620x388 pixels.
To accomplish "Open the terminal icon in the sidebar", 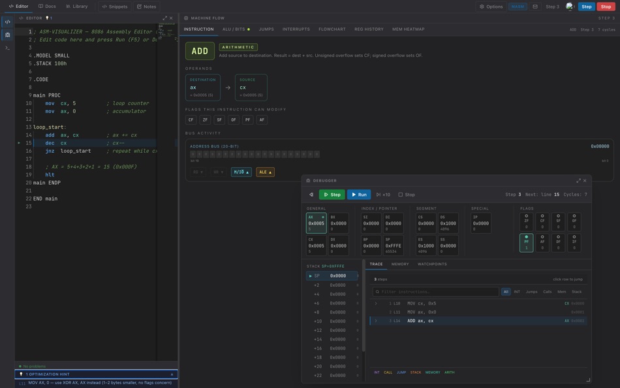I will [x=8, y=48].
